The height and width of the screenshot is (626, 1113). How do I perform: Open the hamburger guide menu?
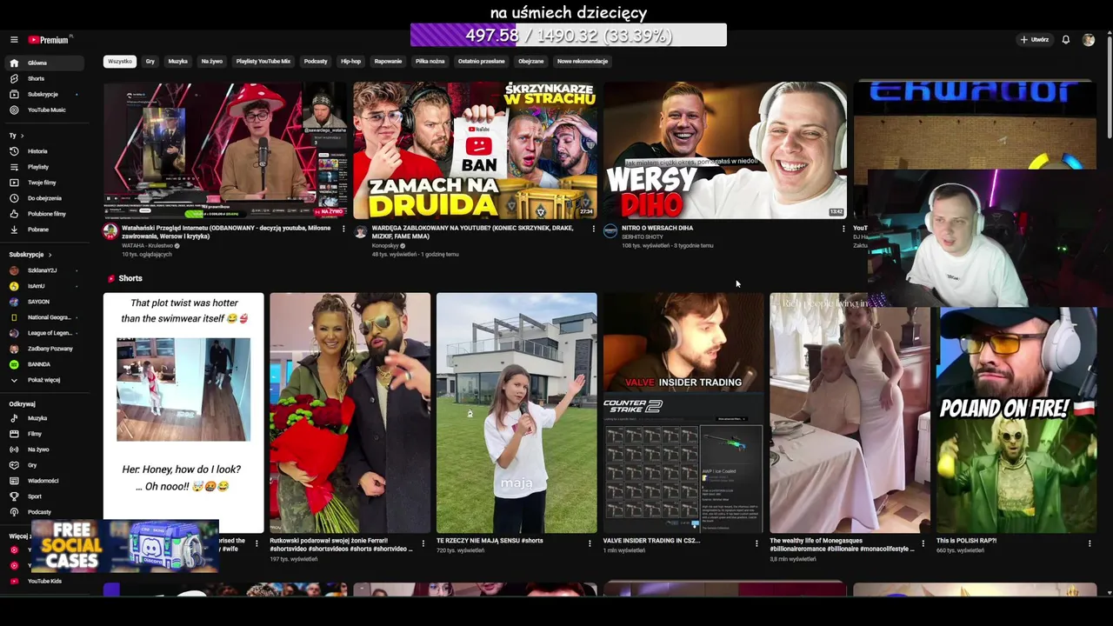(14, 40)
